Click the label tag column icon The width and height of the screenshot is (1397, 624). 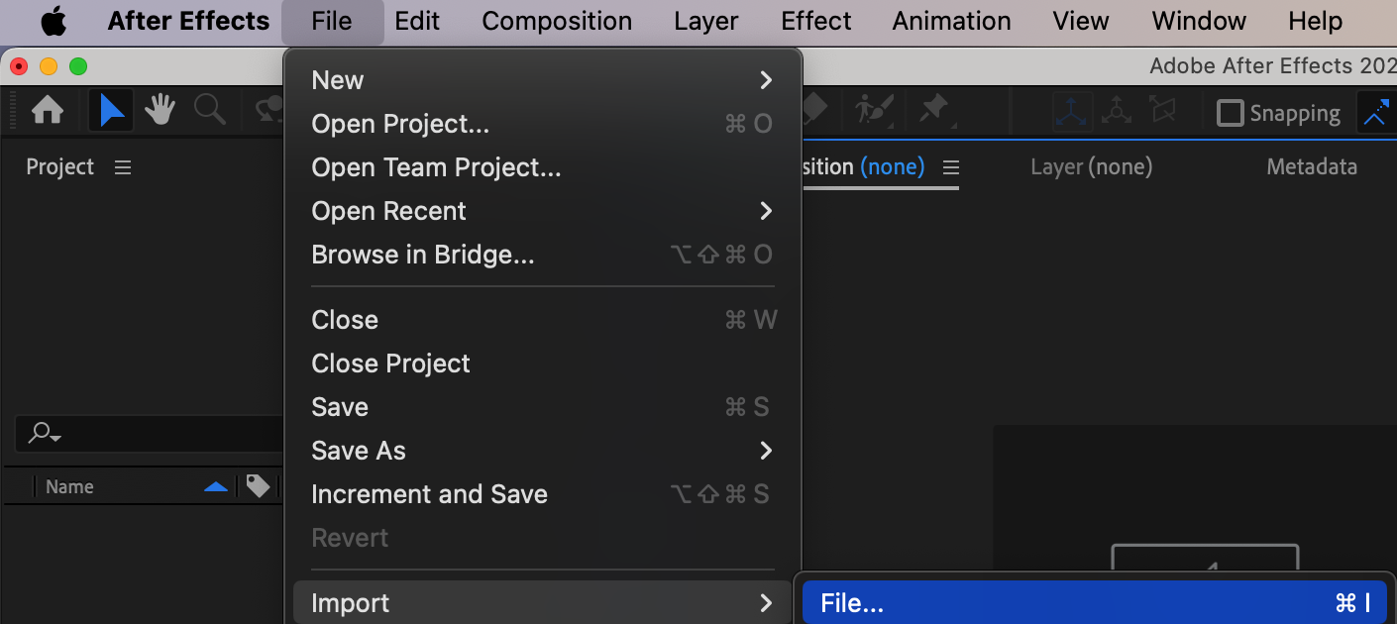[258, 486]
